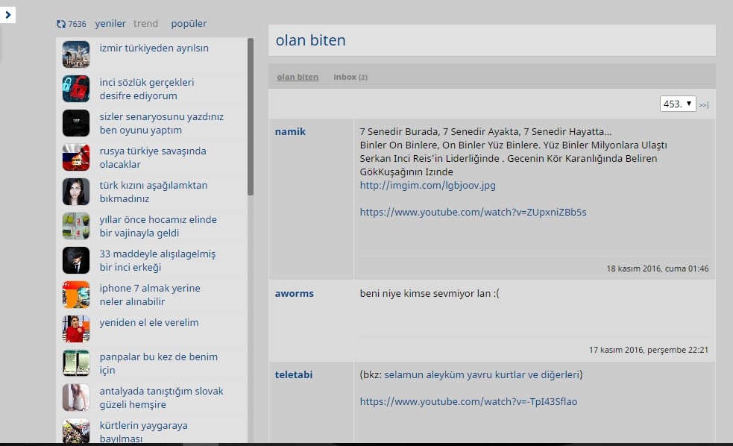Viewport: 733px width, 446px height.
Task: Click the topic list vertical scrollbar
Action: click(251, 117)
